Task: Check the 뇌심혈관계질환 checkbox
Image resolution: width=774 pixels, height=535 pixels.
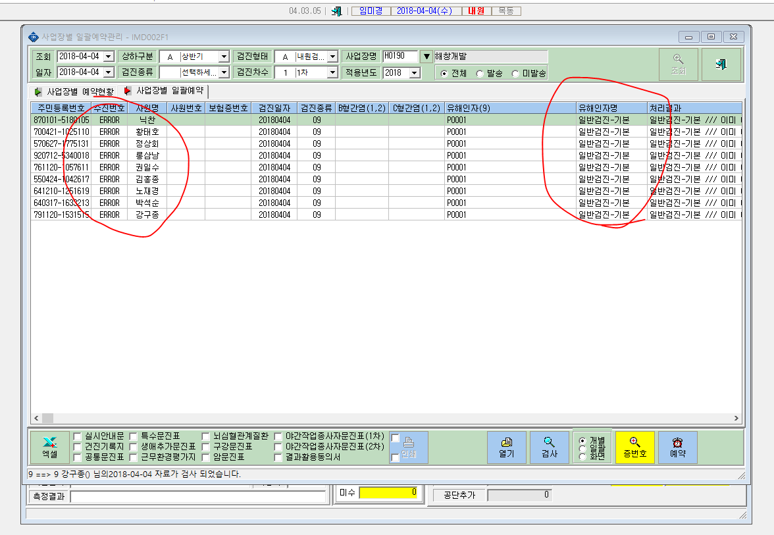Action: coord(205,436)
